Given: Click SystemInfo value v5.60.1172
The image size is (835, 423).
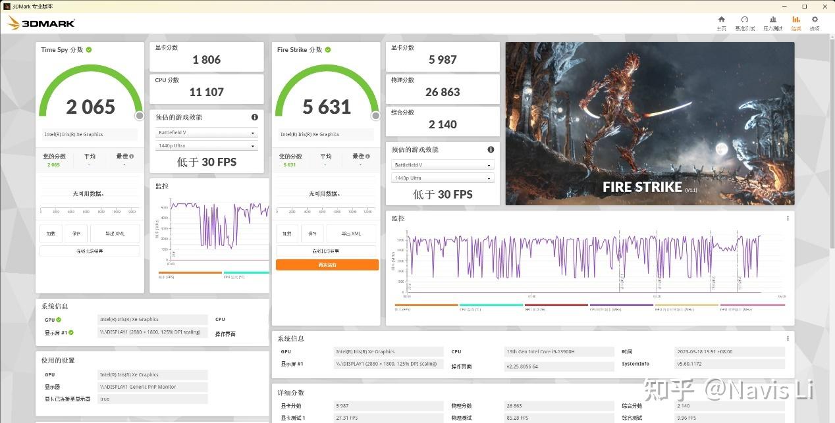Looking at the screenshot, I should [730, 364].
